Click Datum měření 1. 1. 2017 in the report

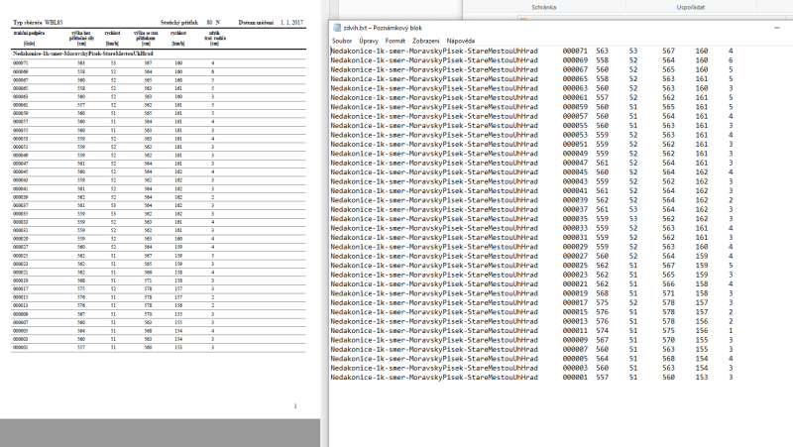271,23
